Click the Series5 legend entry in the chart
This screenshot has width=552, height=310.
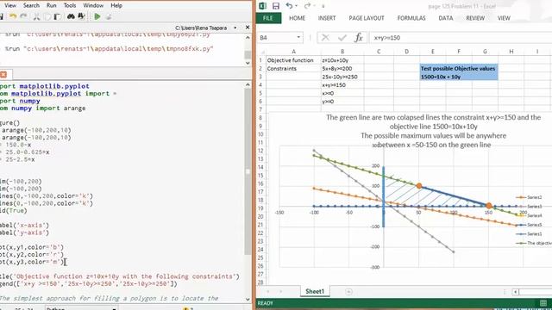point(529,225)
